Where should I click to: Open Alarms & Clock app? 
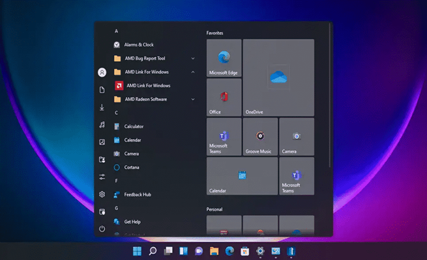pos(138,45)
